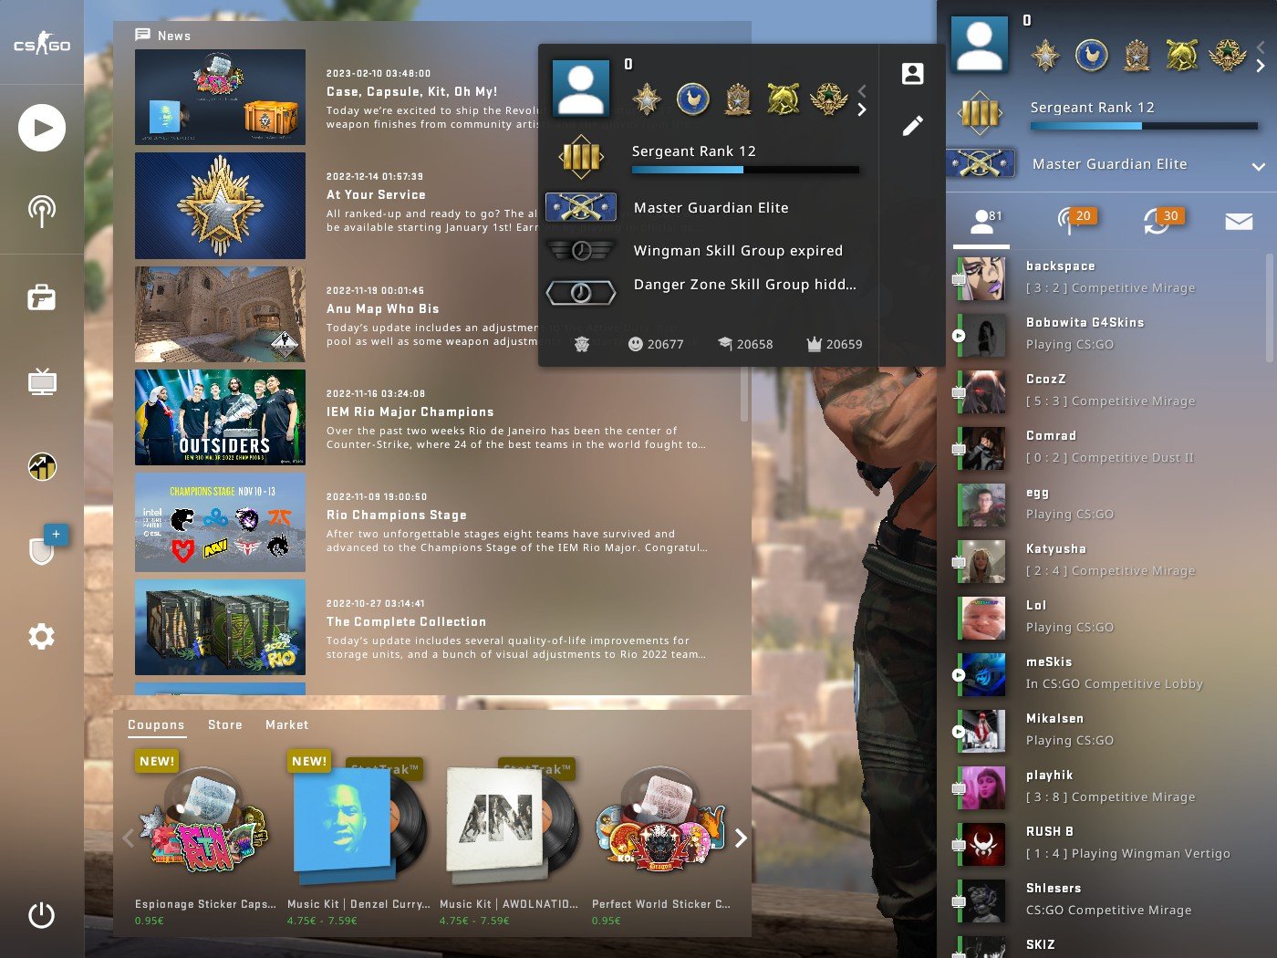Expand Master Guardian Elite skill group dropdown

pyautogui.click(x=1259, y=166)
